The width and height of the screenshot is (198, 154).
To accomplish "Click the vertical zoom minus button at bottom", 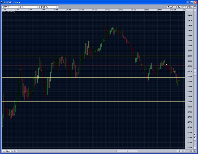I will pos(195,148).
